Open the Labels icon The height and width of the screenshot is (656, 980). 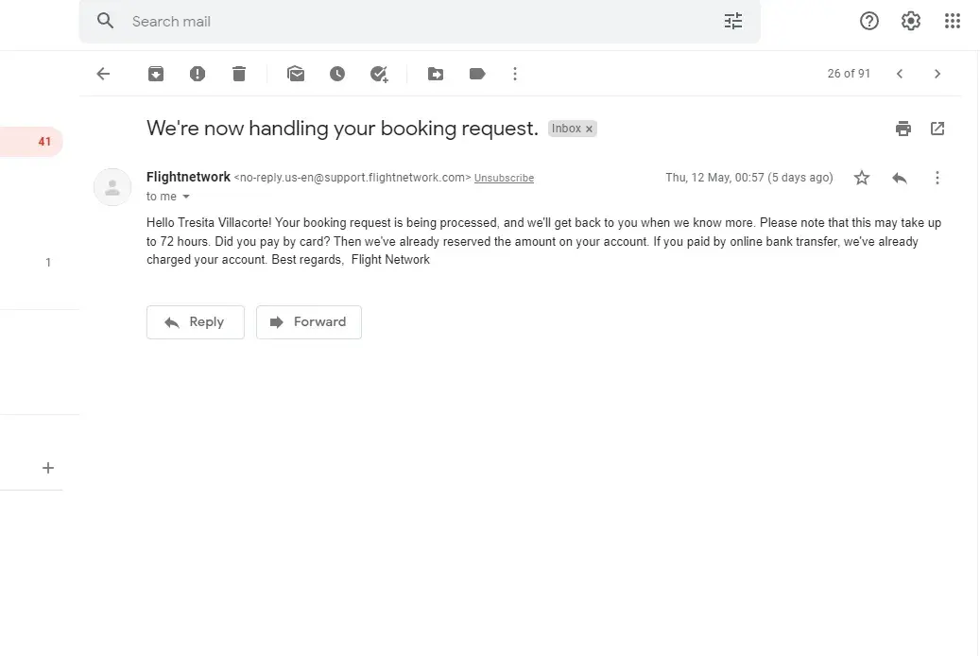pos(477,74)
